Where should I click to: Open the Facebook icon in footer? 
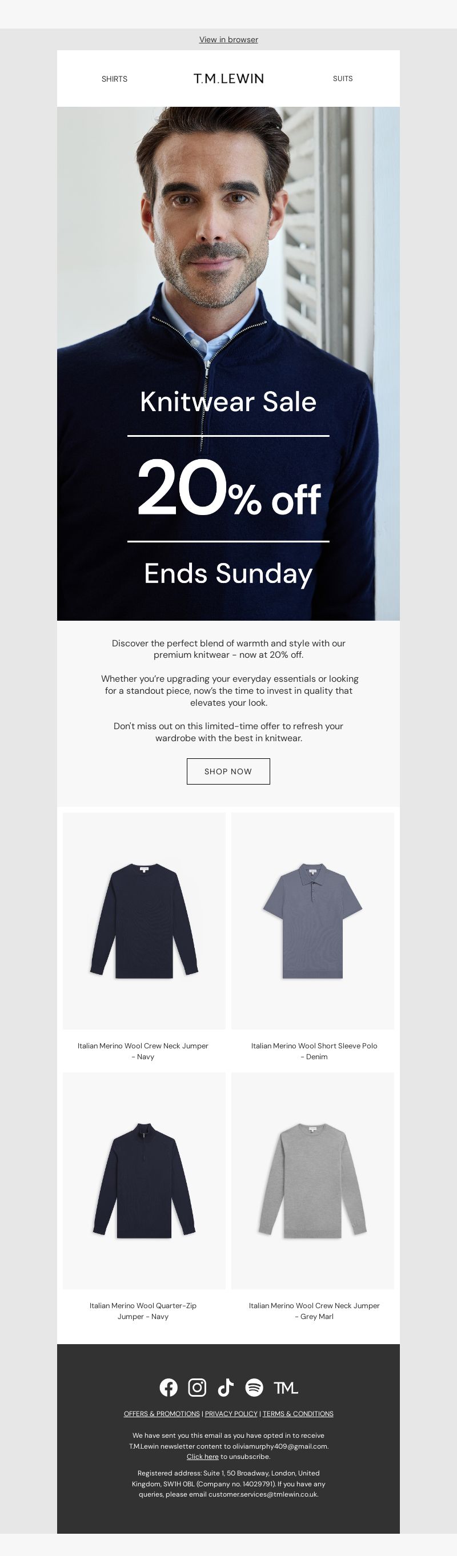pyautogui.click(x=169, y=1388)
